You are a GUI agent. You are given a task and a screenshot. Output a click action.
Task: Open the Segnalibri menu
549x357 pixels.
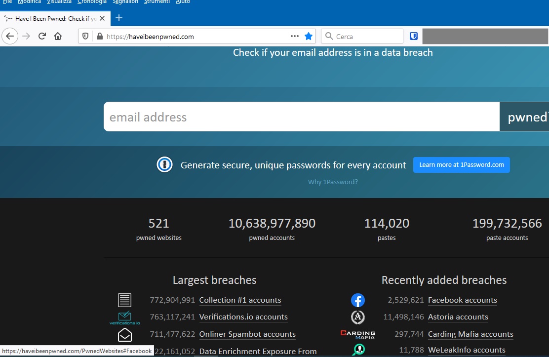125,2
